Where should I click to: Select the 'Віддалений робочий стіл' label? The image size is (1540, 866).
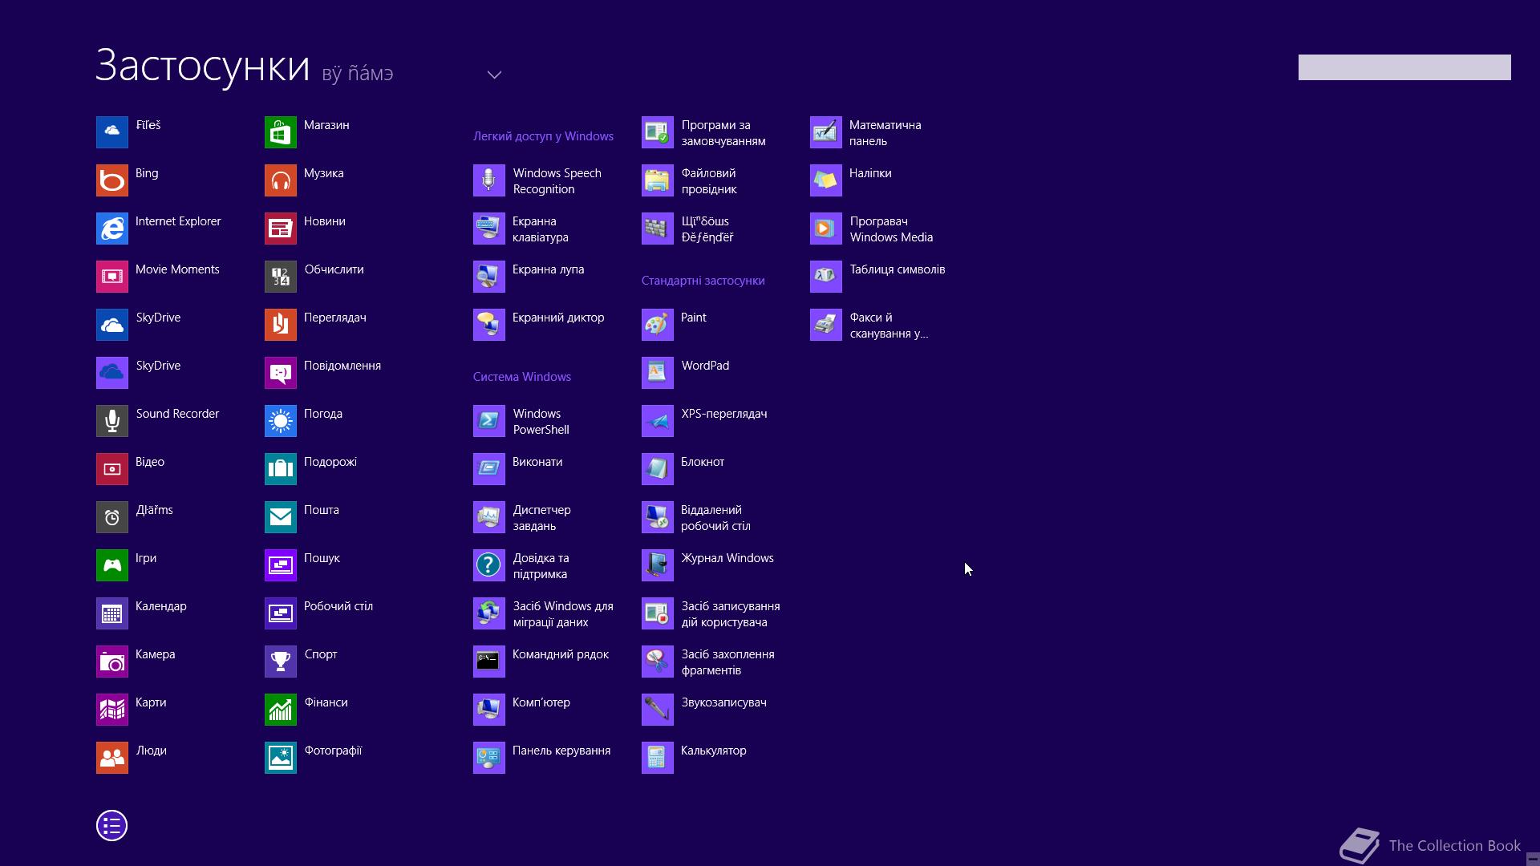click(715, 518)
